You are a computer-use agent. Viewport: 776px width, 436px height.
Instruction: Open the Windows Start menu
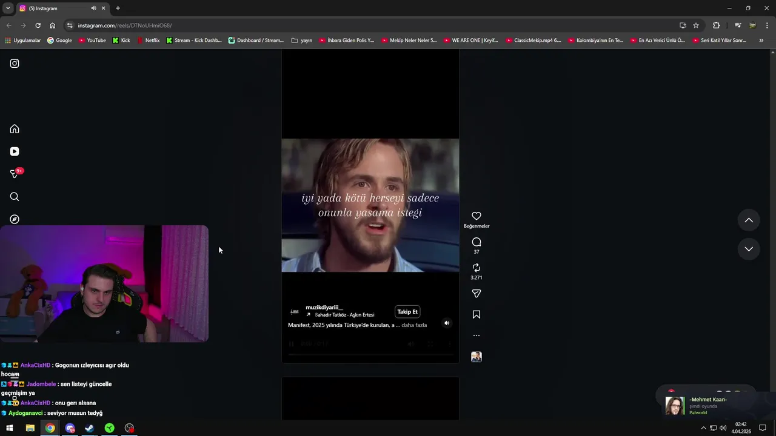(10, 428)
